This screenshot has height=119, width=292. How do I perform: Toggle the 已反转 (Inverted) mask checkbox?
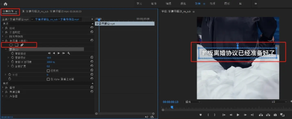[48, 71]
